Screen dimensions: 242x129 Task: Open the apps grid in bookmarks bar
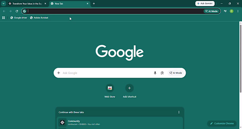tap(4, 18)
